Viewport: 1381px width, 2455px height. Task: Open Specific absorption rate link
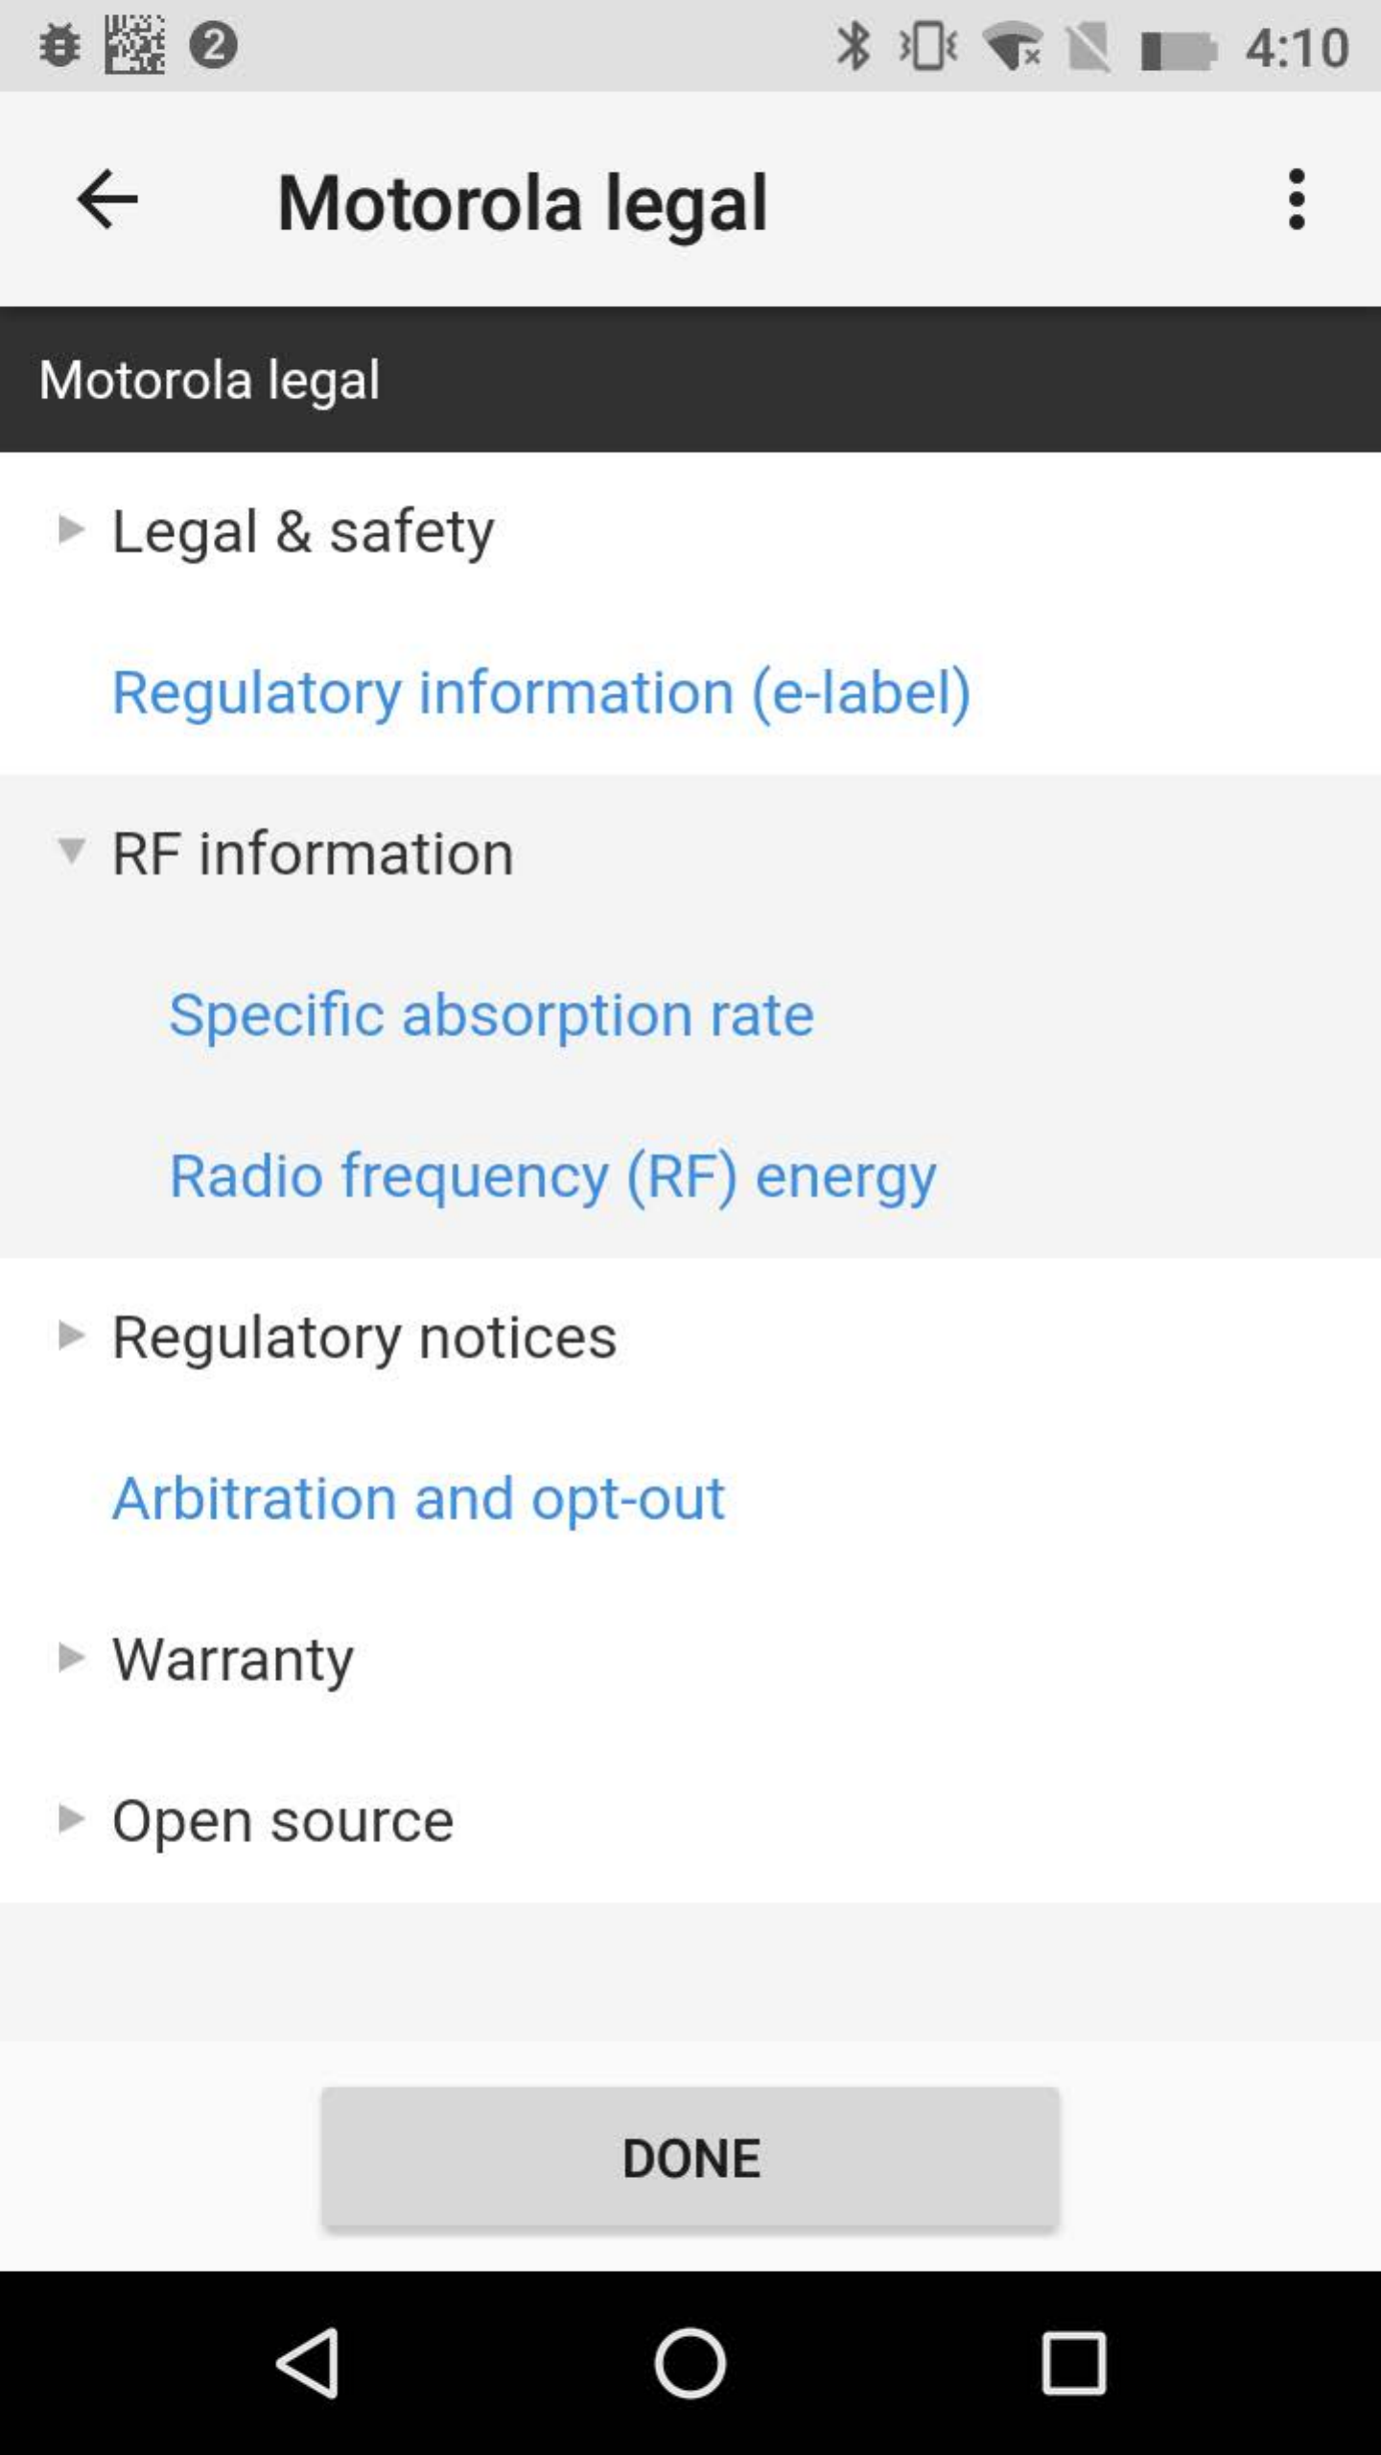(492, 1015)
